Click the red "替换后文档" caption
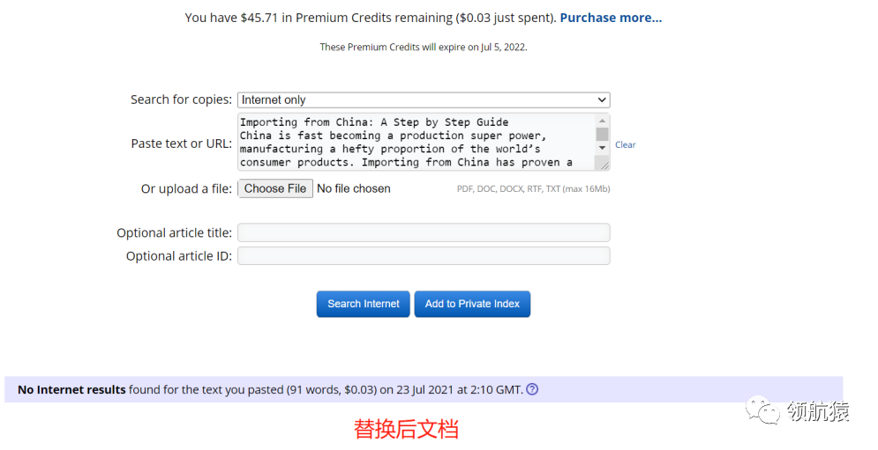 406,429
